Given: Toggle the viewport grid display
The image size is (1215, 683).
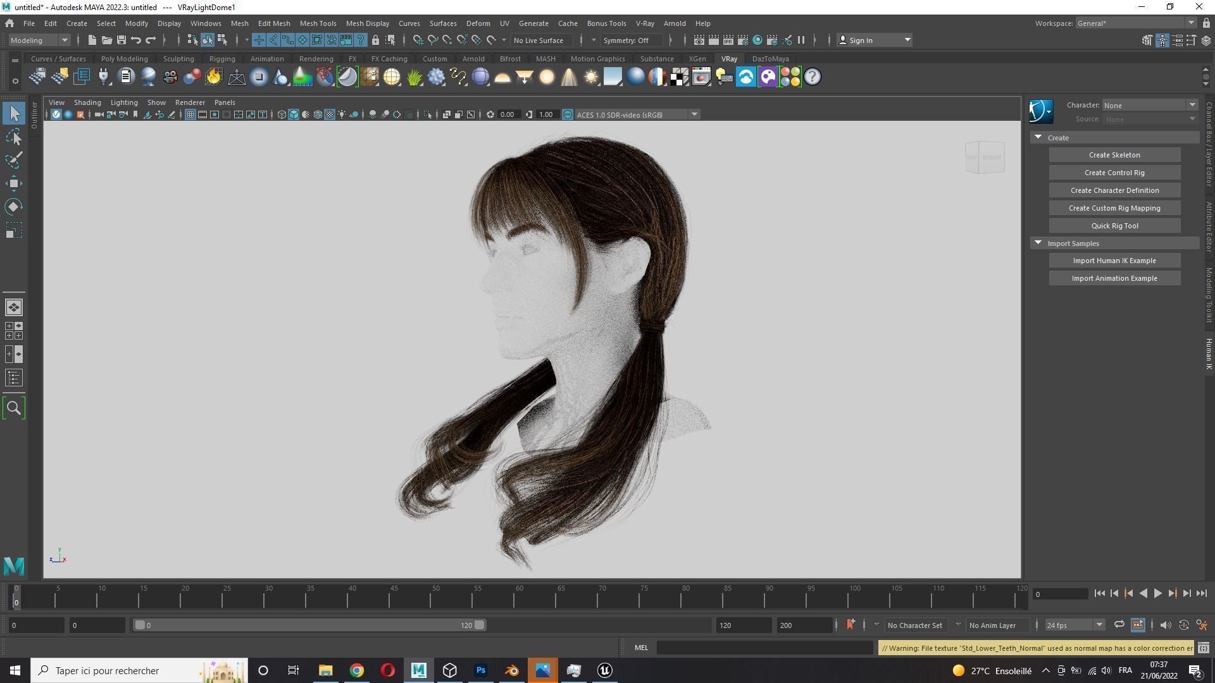Looking at the screenshot, I should point(190,114).
